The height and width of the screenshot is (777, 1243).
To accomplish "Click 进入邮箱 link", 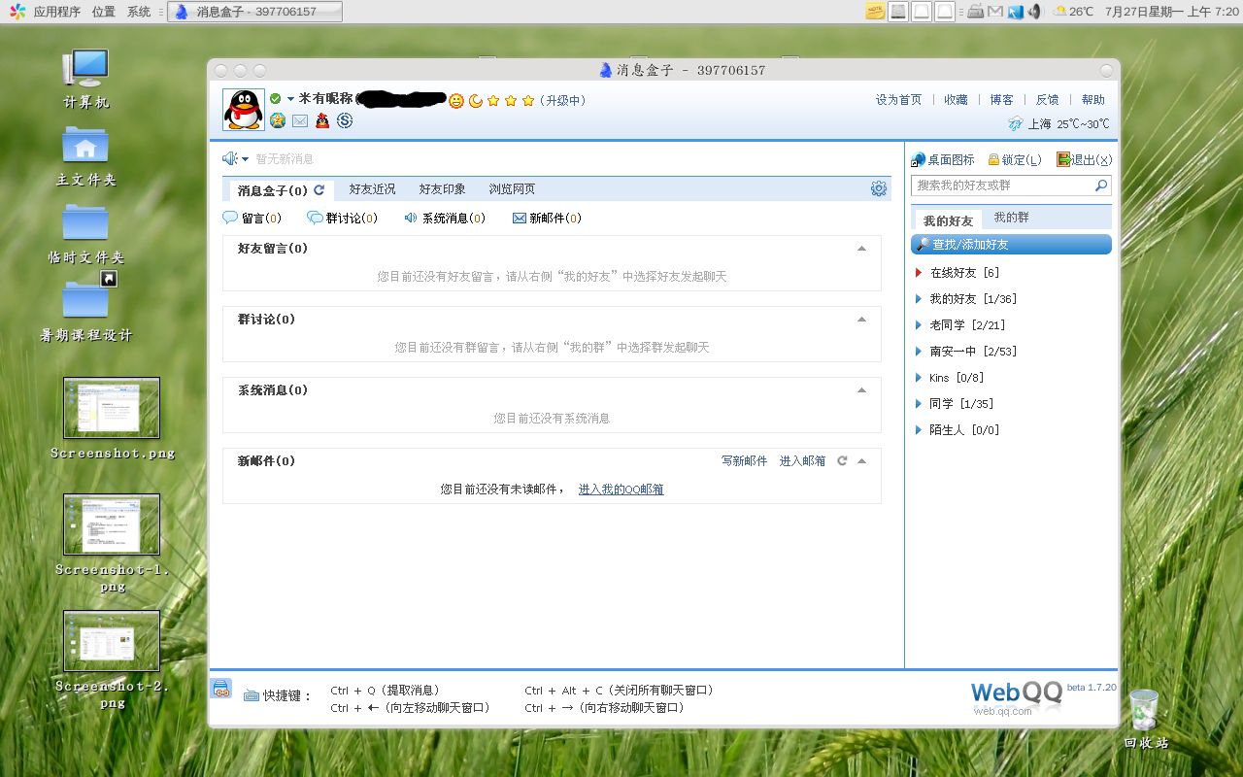I will click(802, 461).
